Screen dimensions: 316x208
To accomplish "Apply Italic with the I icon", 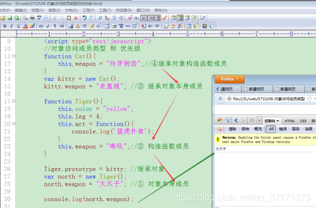I will pyautogui.click(x=11, y=26).
